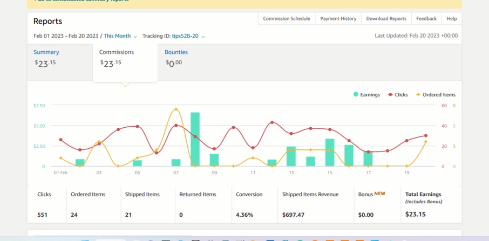
Task: Click the Shipped Items Revenue header
Action: pyautogui.click(x=310, y=194)
